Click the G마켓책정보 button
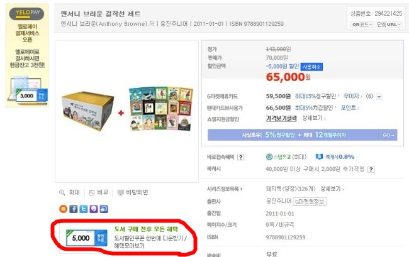This screenshot has height=257, width=409. 310,202
